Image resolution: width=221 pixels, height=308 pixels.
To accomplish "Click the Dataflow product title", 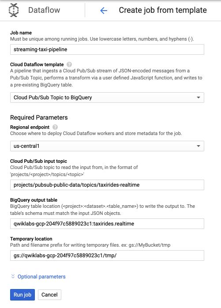I will [44, 10].
